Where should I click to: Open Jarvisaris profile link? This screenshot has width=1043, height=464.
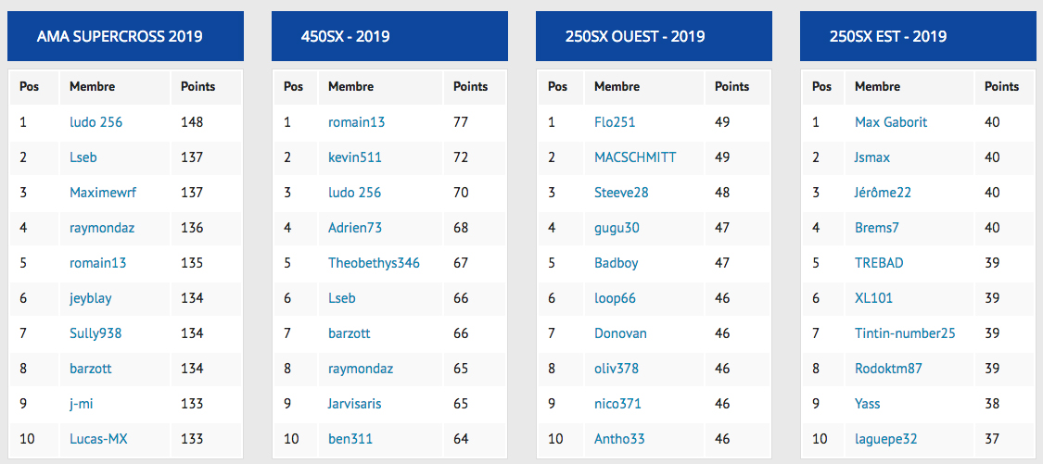[355, 404]
